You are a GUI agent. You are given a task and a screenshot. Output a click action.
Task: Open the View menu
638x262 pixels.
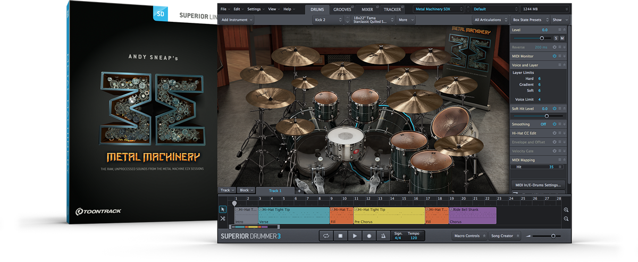pyautogui.click(x=274, y=9)
